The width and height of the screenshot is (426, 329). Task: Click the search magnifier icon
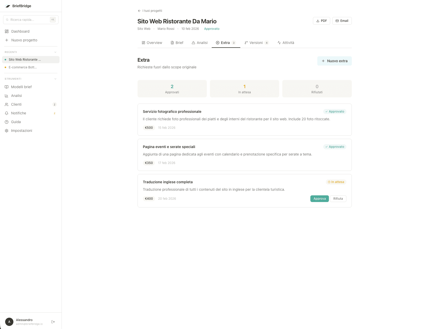pos(8,20)
